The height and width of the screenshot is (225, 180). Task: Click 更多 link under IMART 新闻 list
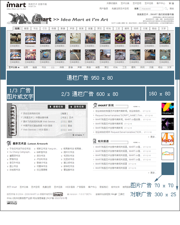click(153, 137)
